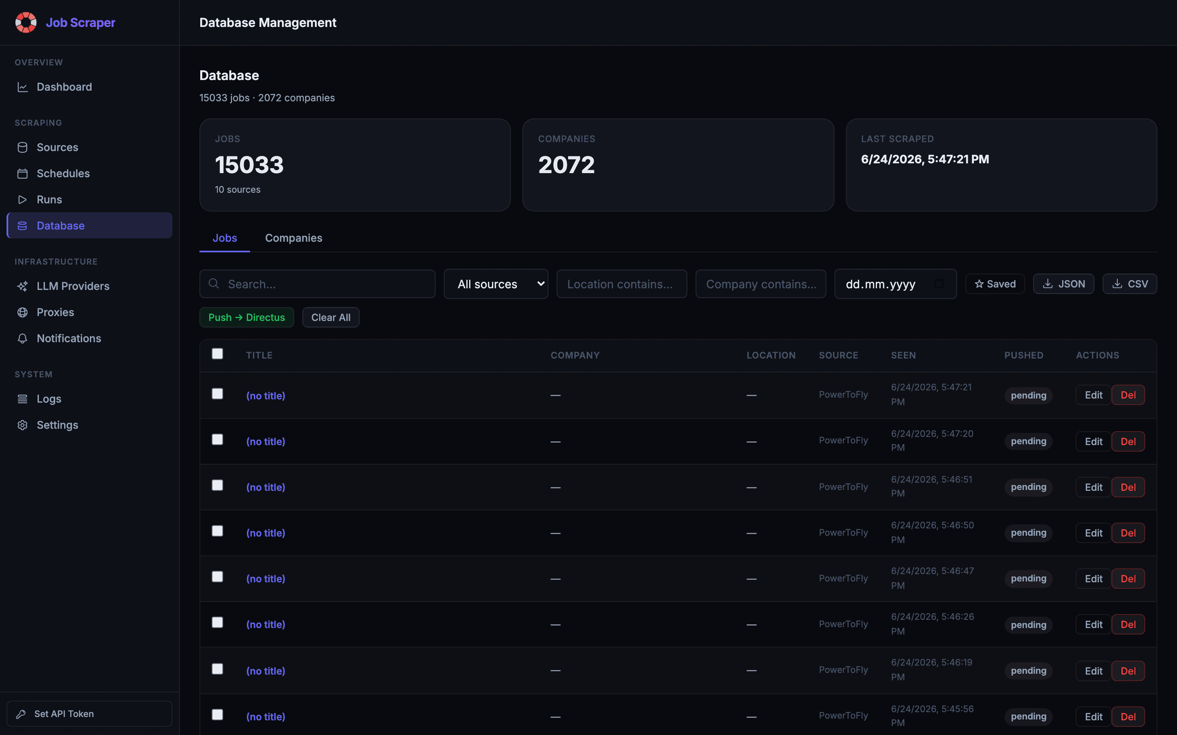Screen dimensions: 1177x735
Task: Click the Proxies globe icon
Action: pos(22,312)
